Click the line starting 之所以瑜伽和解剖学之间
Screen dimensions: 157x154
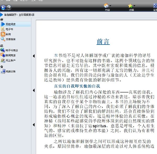coord(102,141)
